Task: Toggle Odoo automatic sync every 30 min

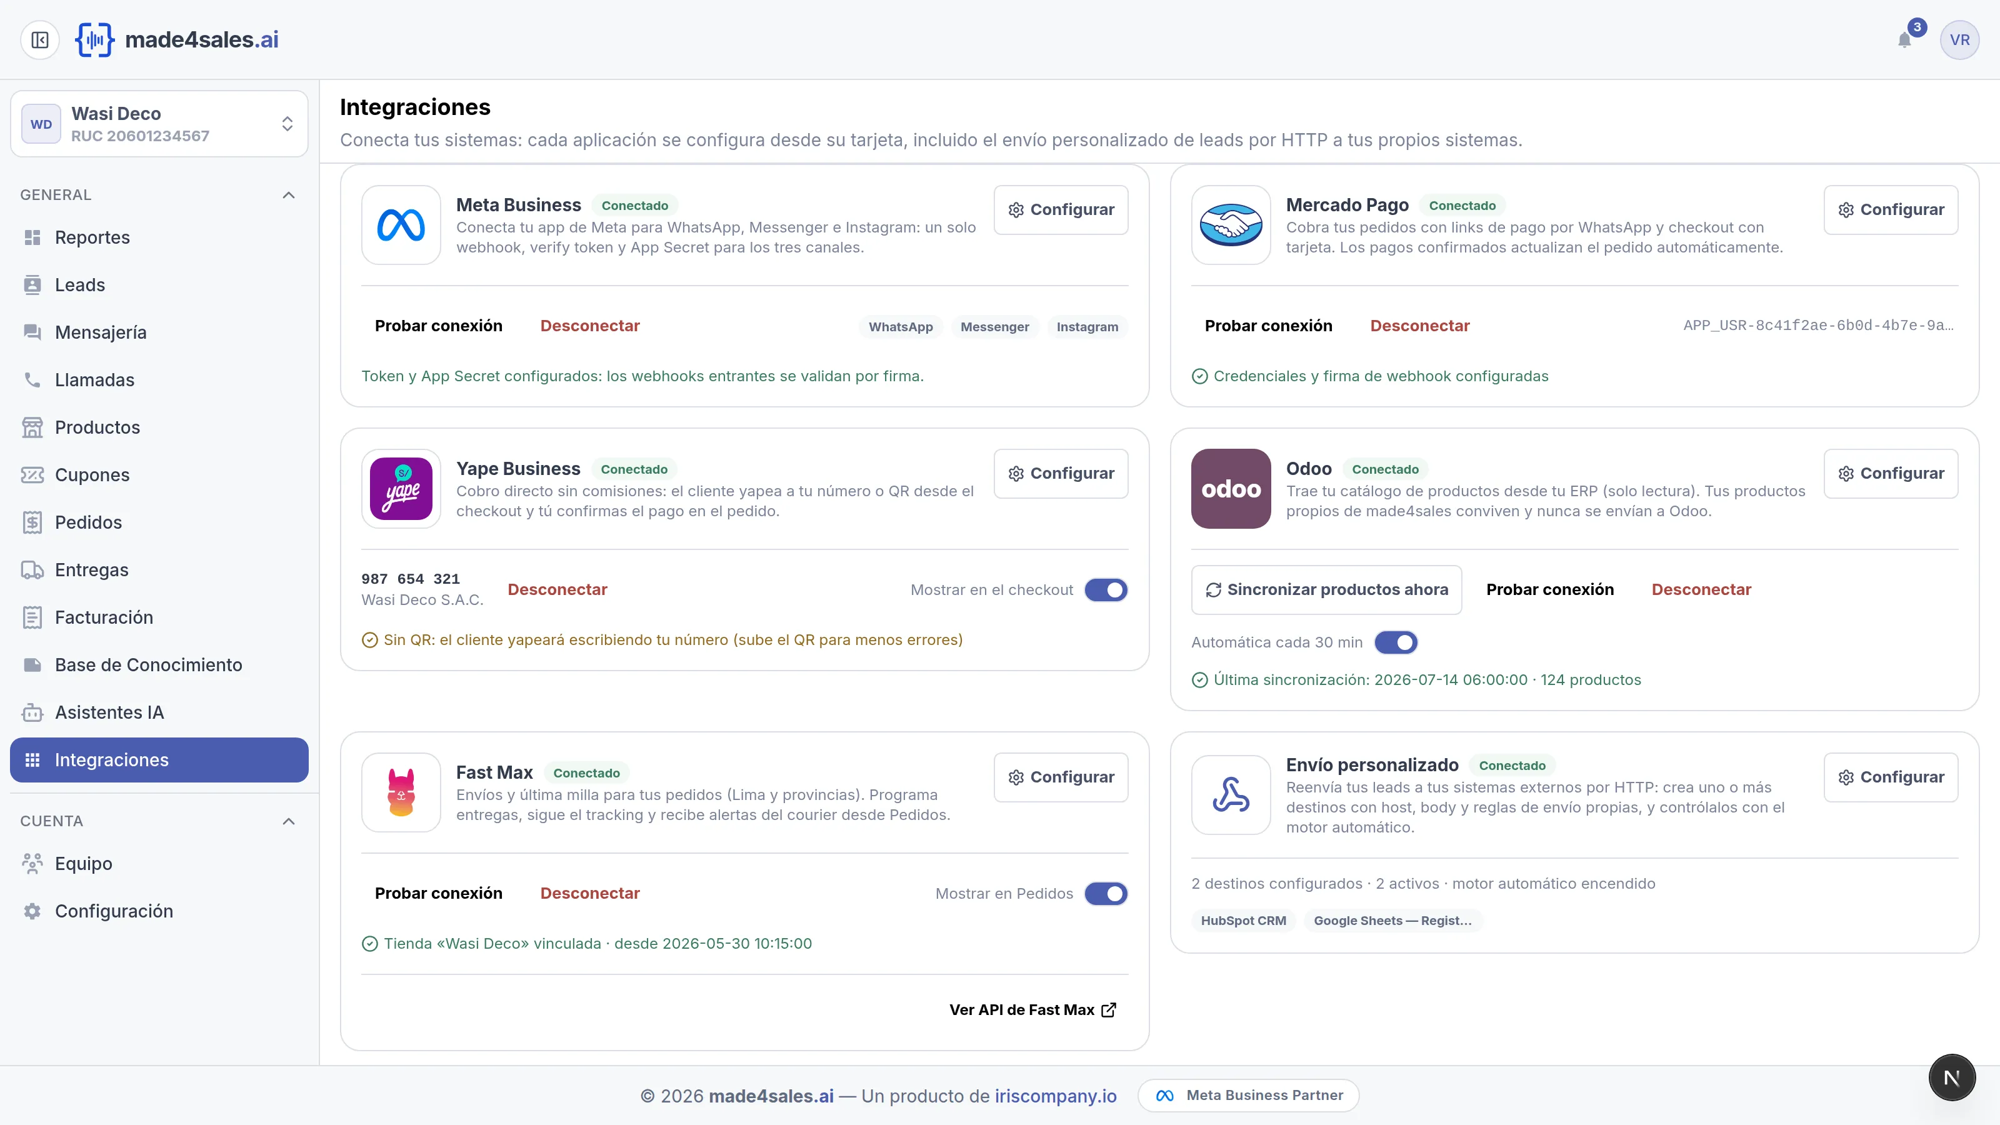Action: click(1395, 643)
